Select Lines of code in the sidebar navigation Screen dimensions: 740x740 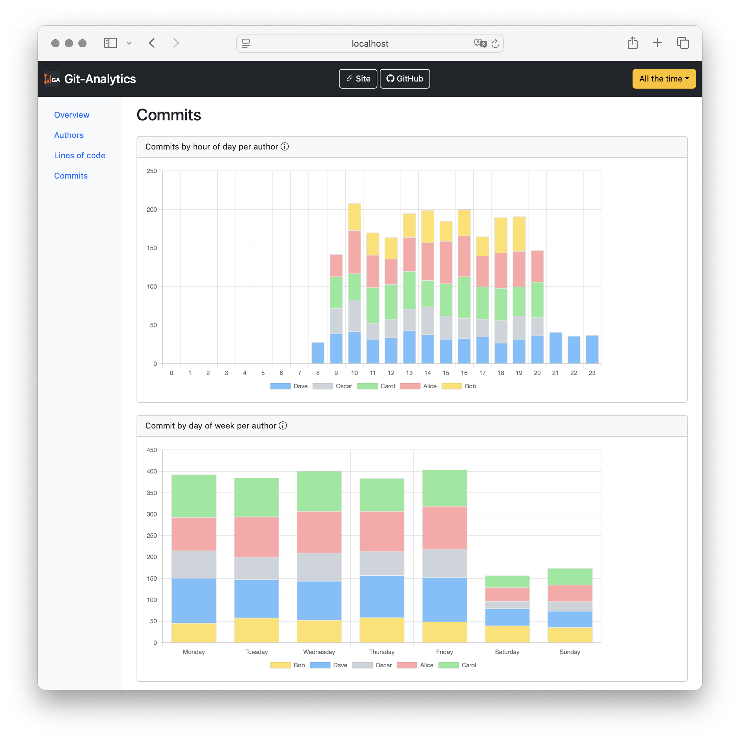[80, 155]
